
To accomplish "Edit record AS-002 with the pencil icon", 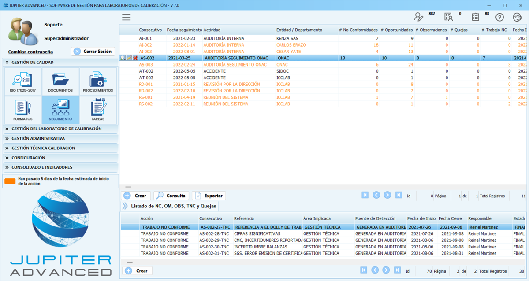I will pyautogui.click(x=129, y=58).
